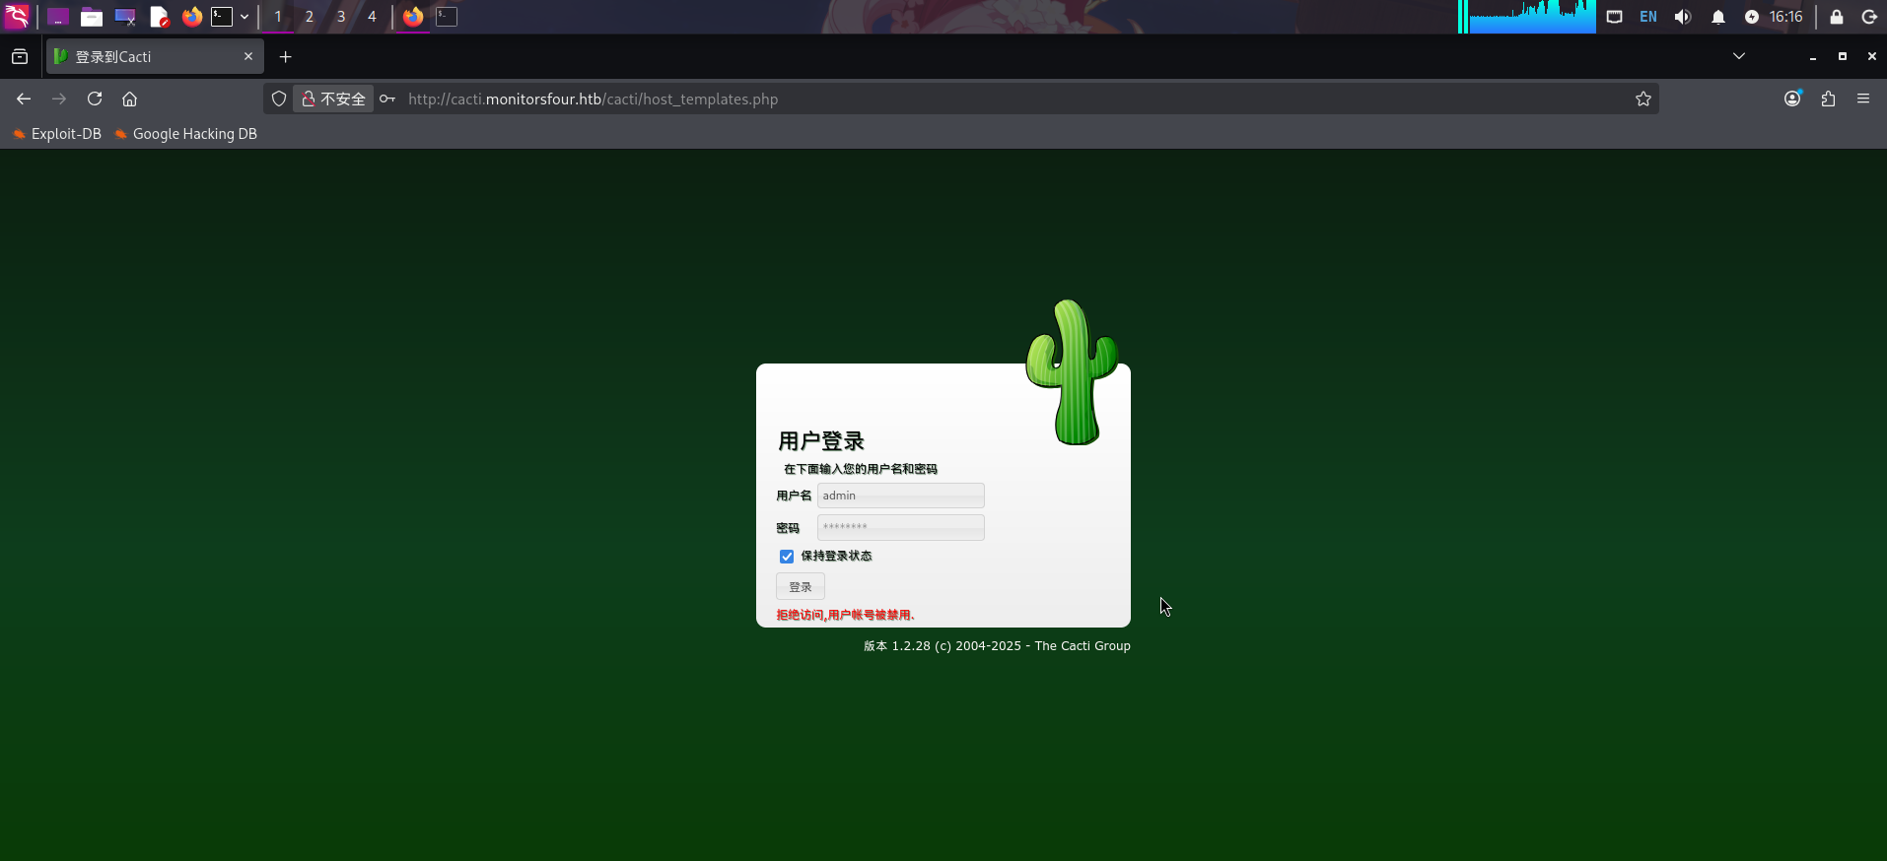Open the Firefox account menu
1887x861 pixels.
point(1793,99)
